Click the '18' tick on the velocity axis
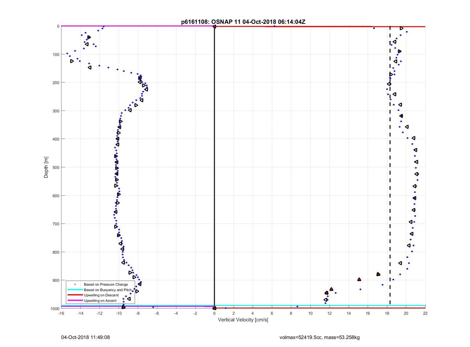 387,313
